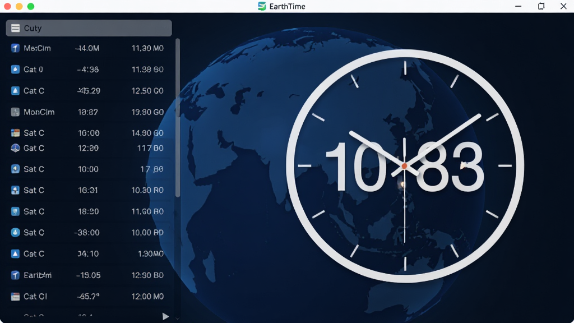Open the Cuty header field
Image resolution: width=574 pixels, height=323 pixels.
tap(89, 28)
